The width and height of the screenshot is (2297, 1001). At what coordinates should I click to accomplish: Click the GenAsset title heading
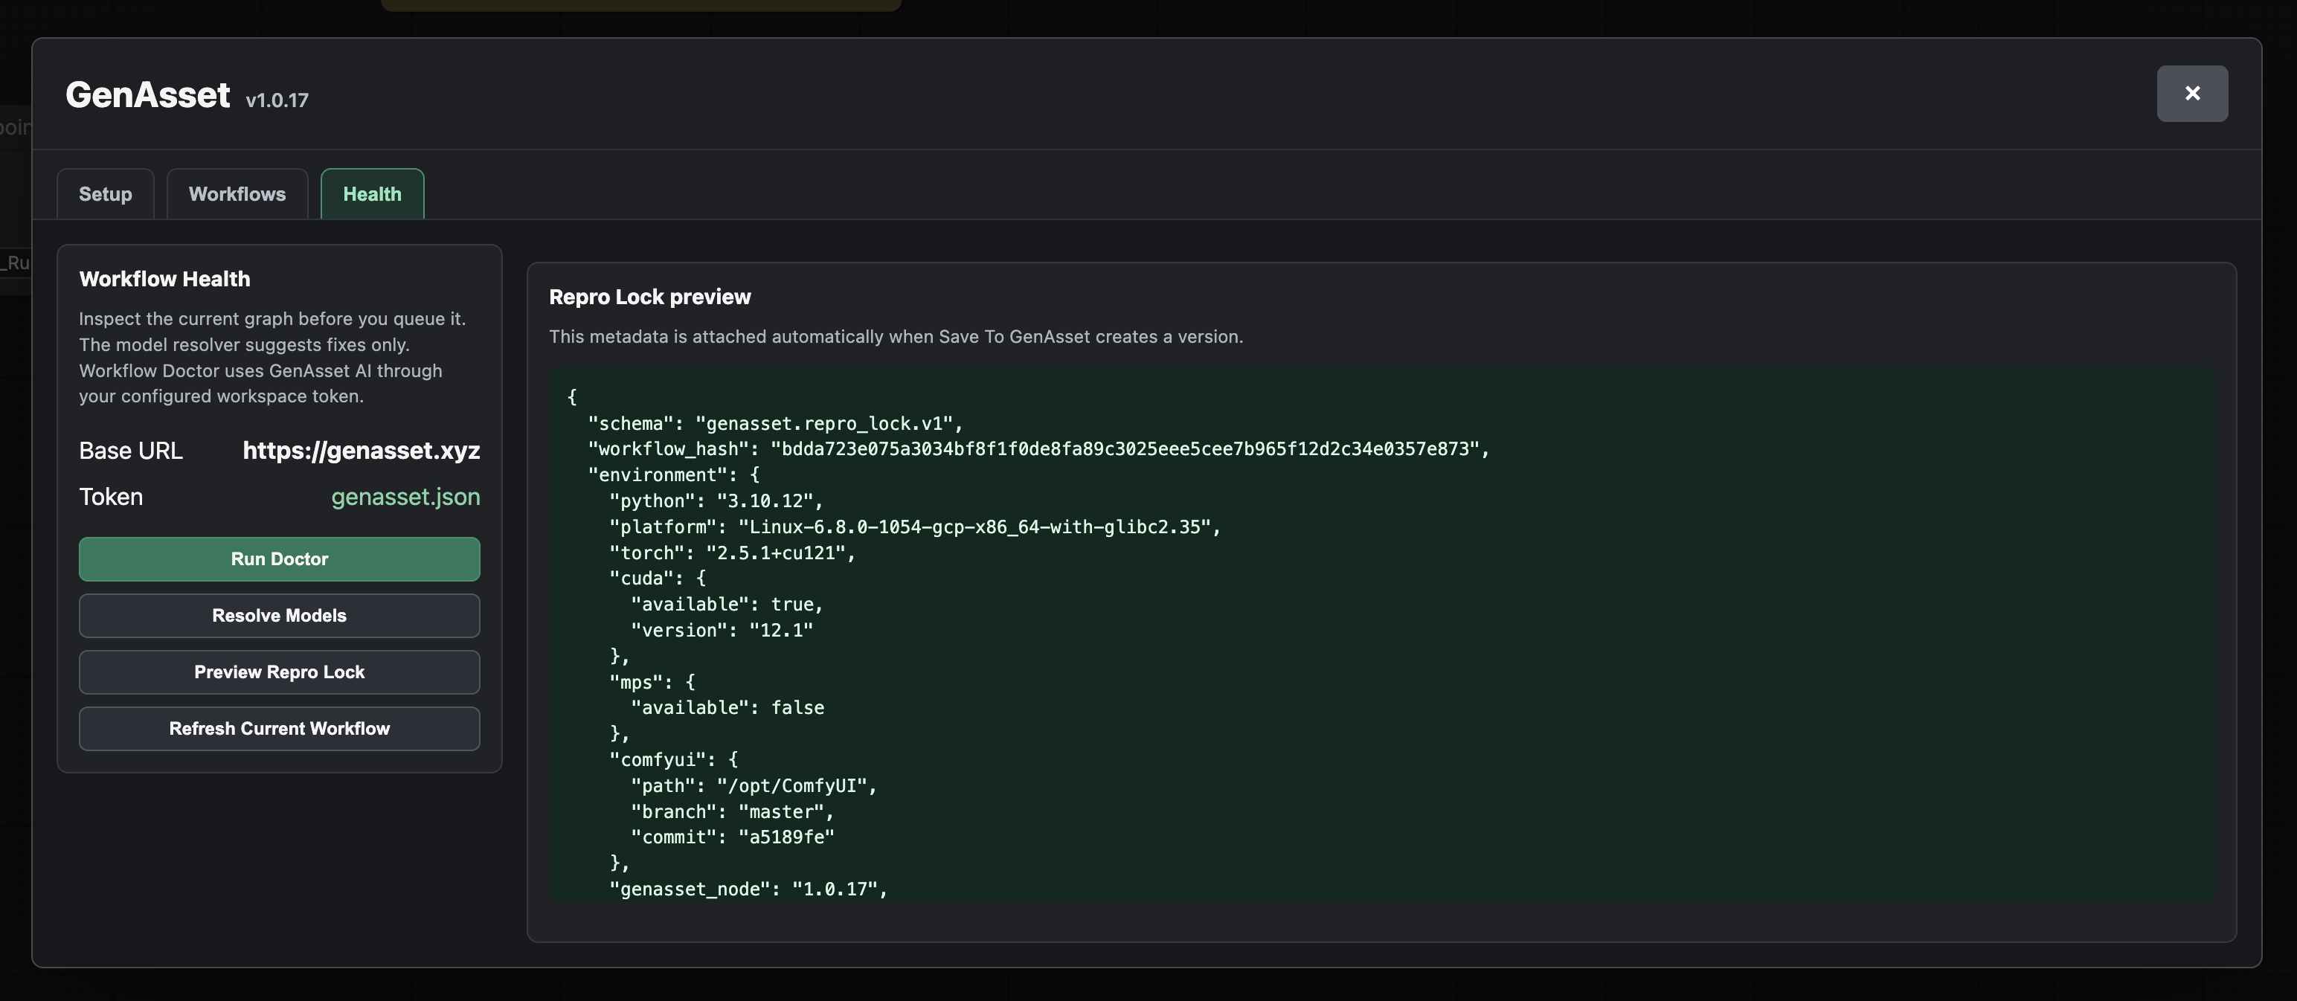(148, 94)
